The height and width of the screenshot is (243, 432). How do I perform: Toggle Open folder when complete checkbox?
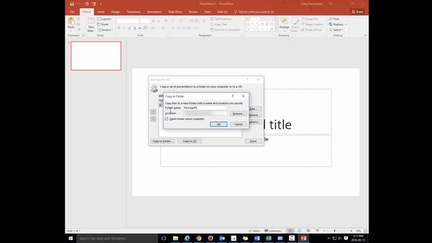tap(167, 119)
